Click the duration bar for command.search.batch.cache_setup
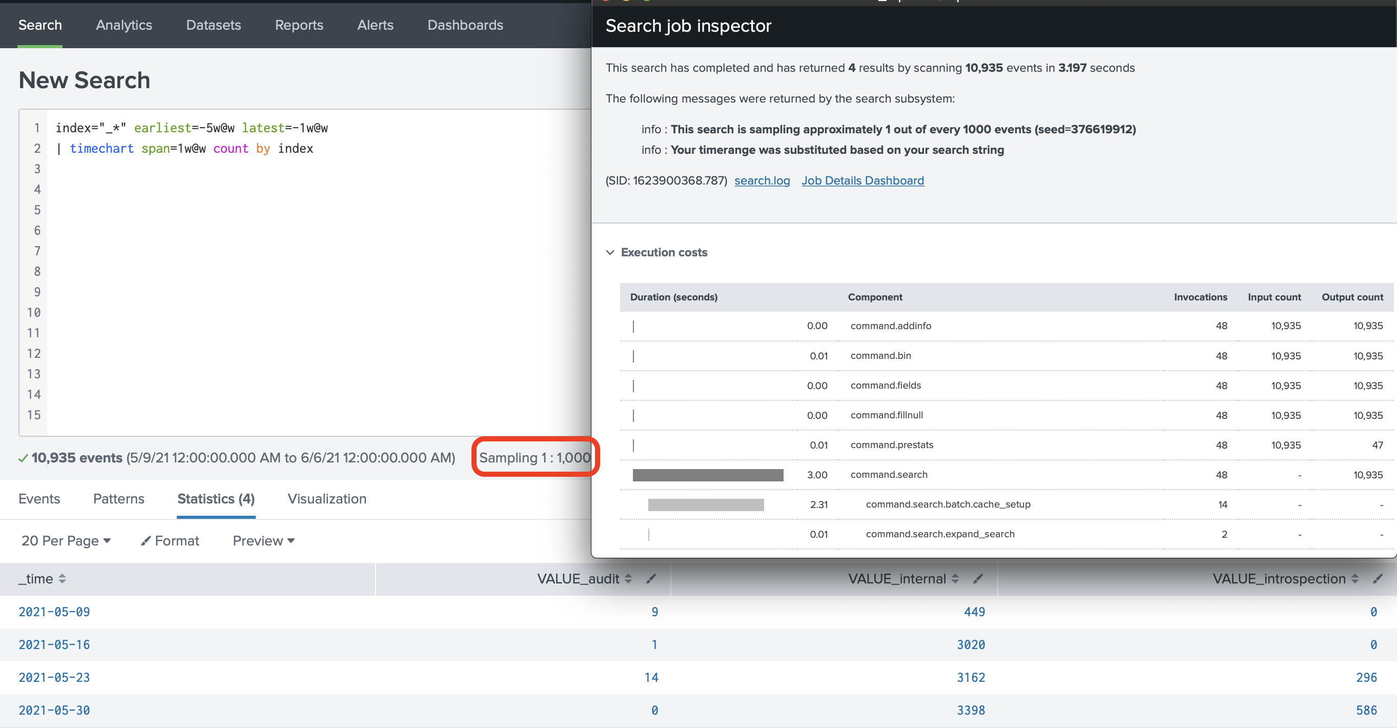 click(705, 504)
